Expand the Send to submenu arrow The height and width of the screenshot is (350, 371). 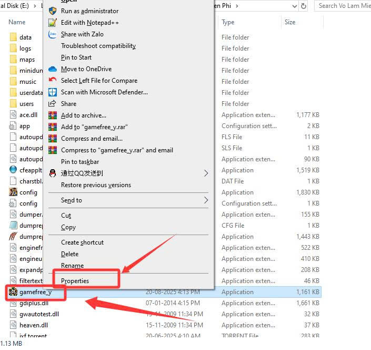click(206, 200)
